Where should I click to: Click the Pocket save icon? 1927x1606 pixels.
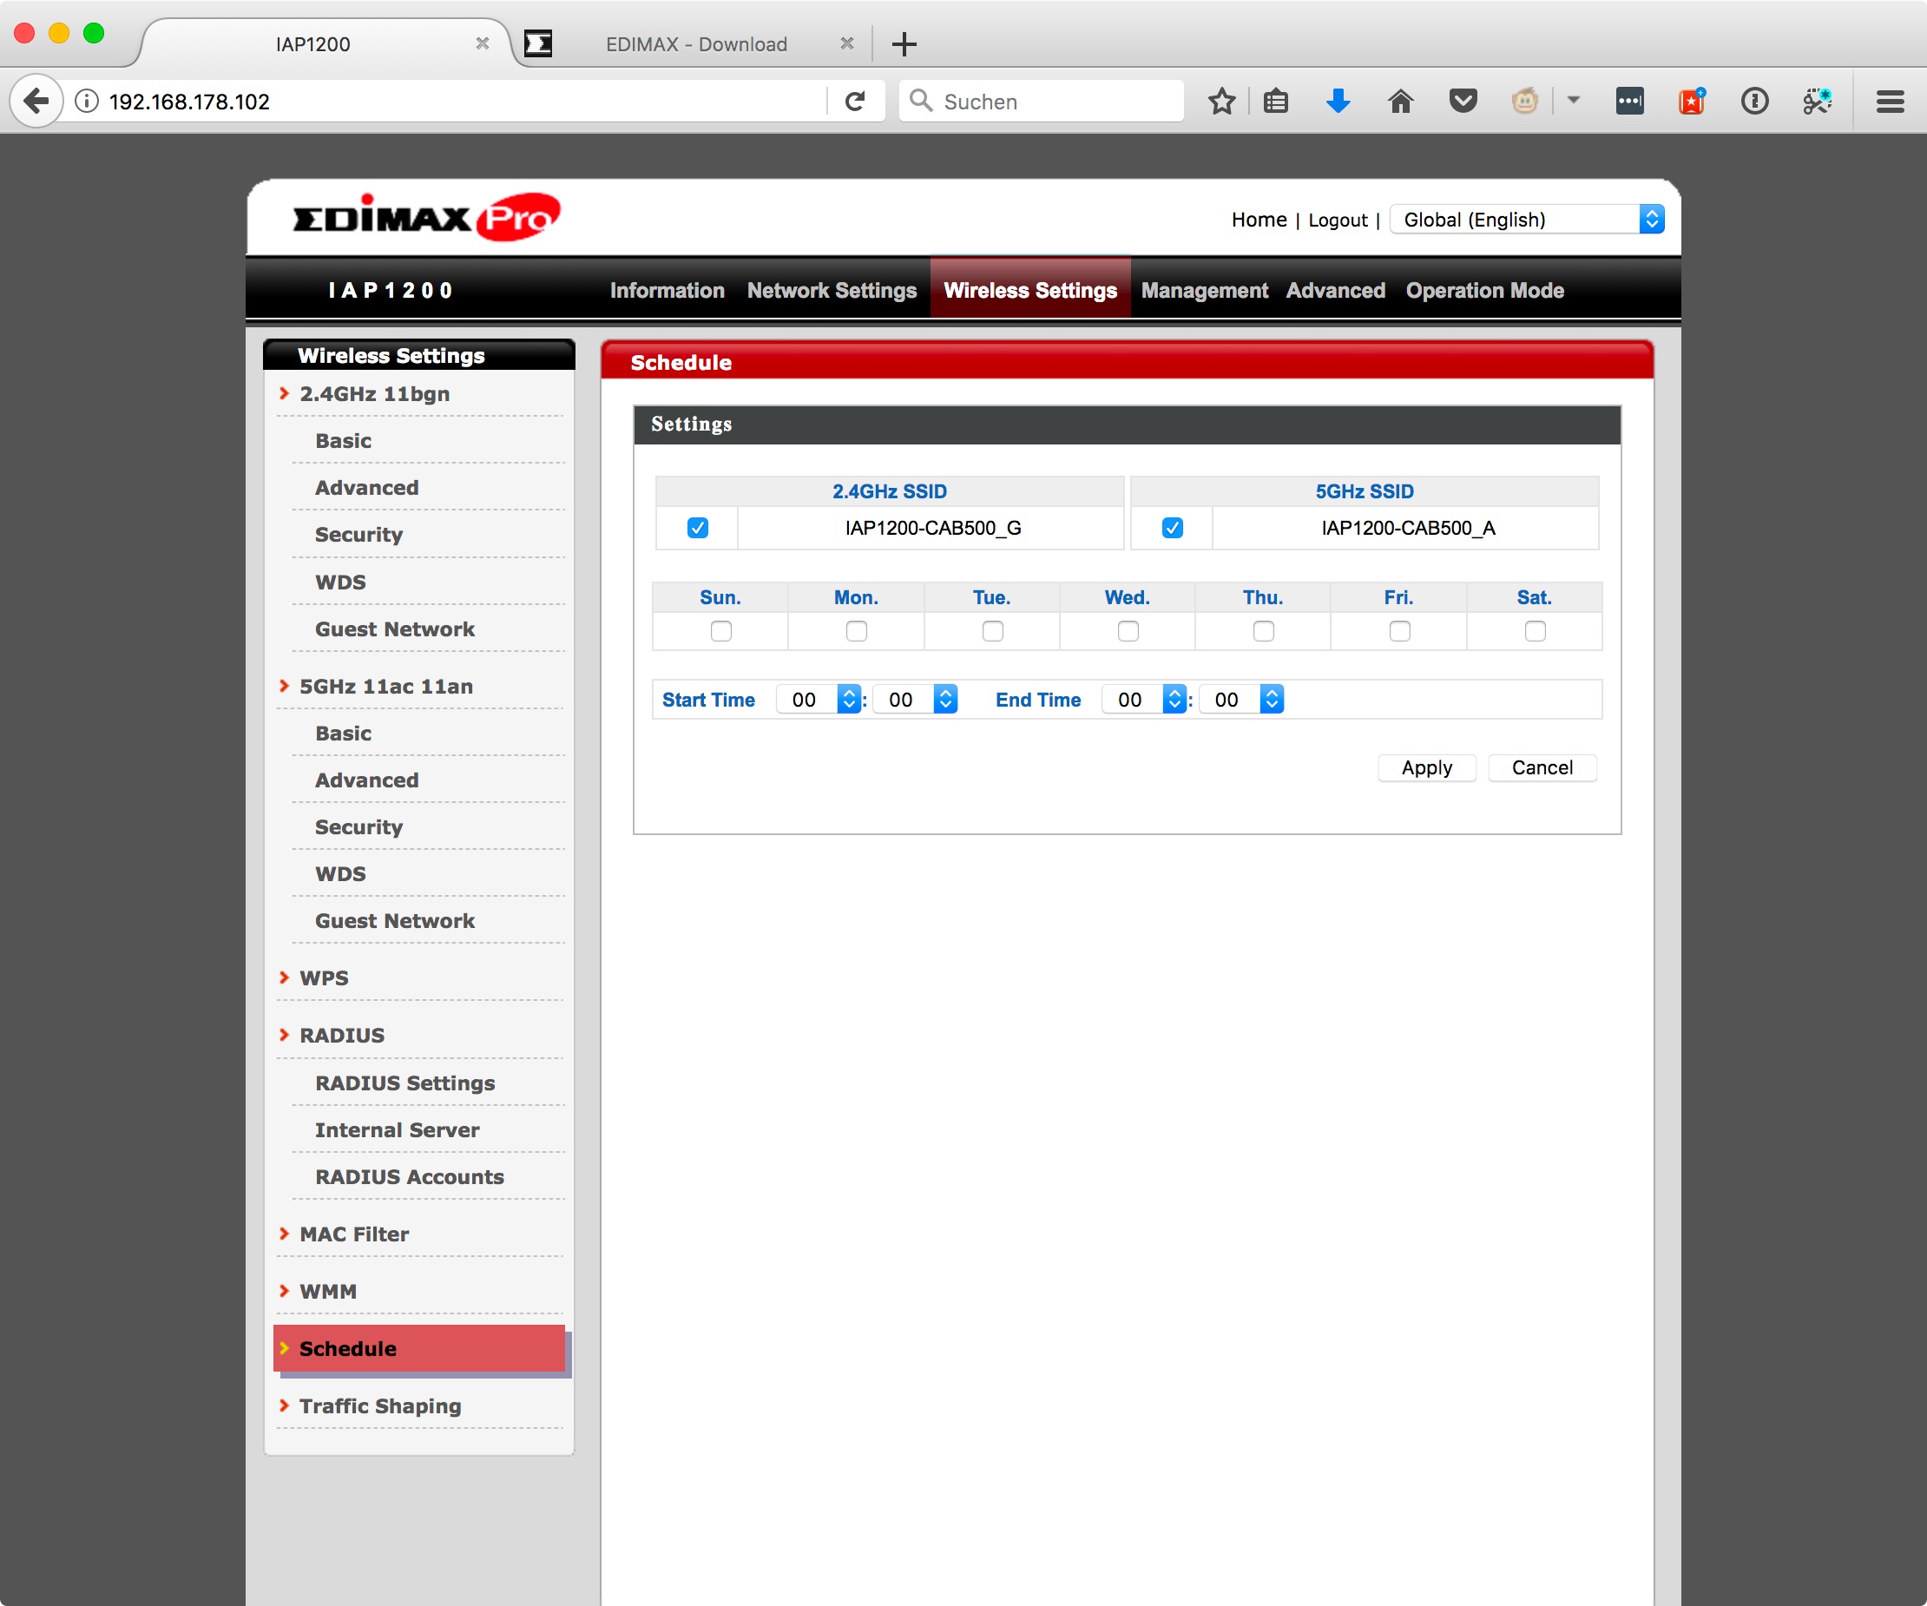click(x=1463, y=101)
